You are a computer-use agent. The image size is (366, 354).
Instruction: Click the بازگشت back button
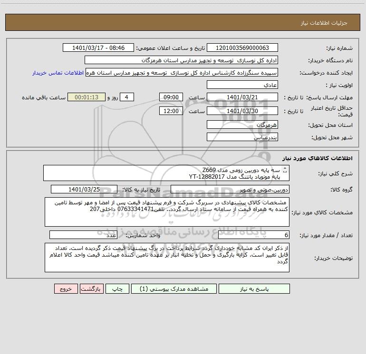pos(91,288)
